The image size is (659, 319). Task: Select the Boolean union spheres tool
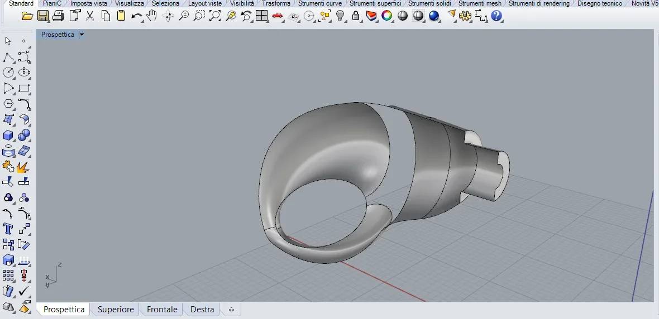24,135
